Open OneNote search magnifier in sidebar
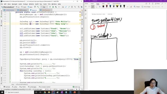The height and width of the screenshot is (94, 167). [86, 14]
